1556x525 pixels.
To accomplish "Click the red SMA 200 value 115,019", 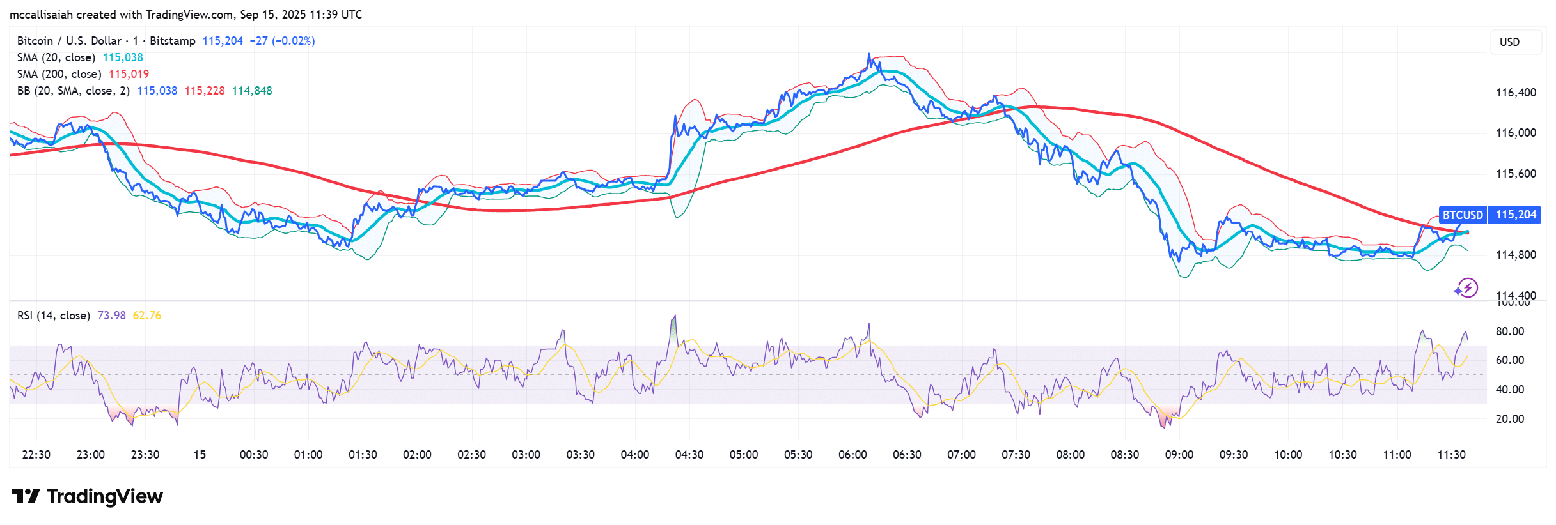I will (129, 74).
